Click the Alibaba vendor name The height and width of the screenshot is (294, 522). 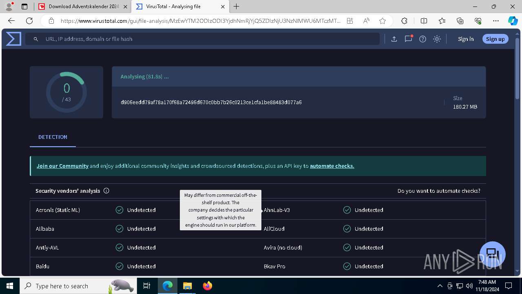coord(45,229)
